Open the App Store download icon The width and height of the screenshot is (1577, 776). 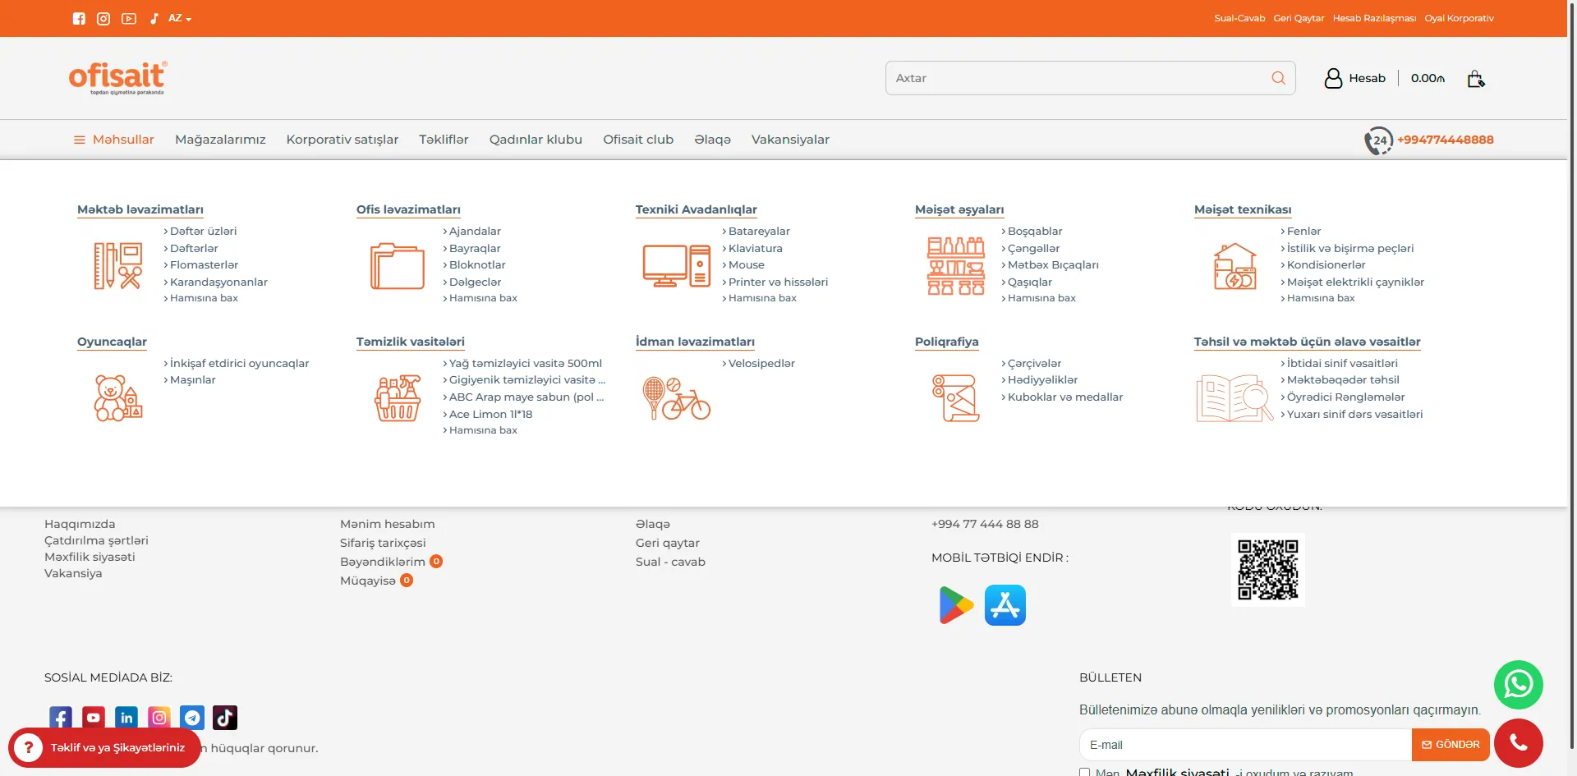point(1005,605)
